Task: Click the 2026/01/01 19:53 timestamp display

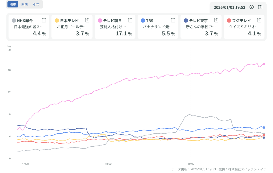Action: (x=230, y=7)
